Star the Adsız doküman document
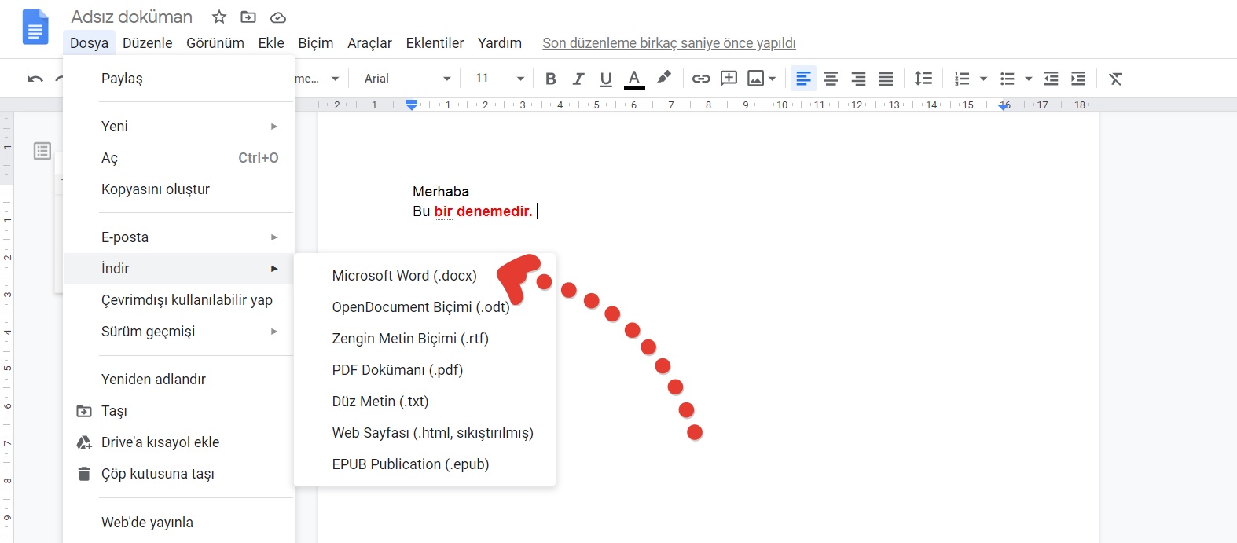1237x543 pixels. point(219,17)
